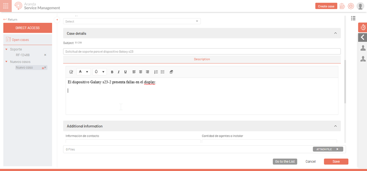This screenshot has width=367, height=171.
Task: Click the Subject input field
Action: point(202,51)
